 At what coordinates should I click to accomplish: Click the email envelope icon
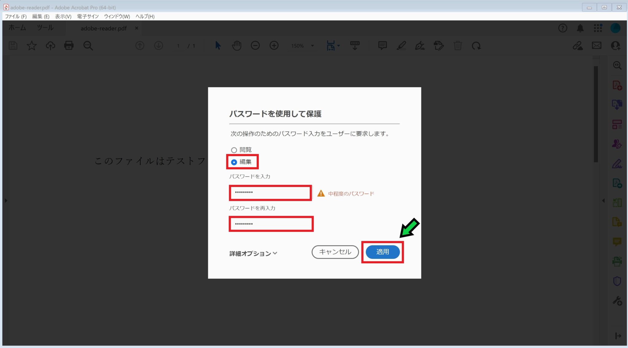coord(596,46)
